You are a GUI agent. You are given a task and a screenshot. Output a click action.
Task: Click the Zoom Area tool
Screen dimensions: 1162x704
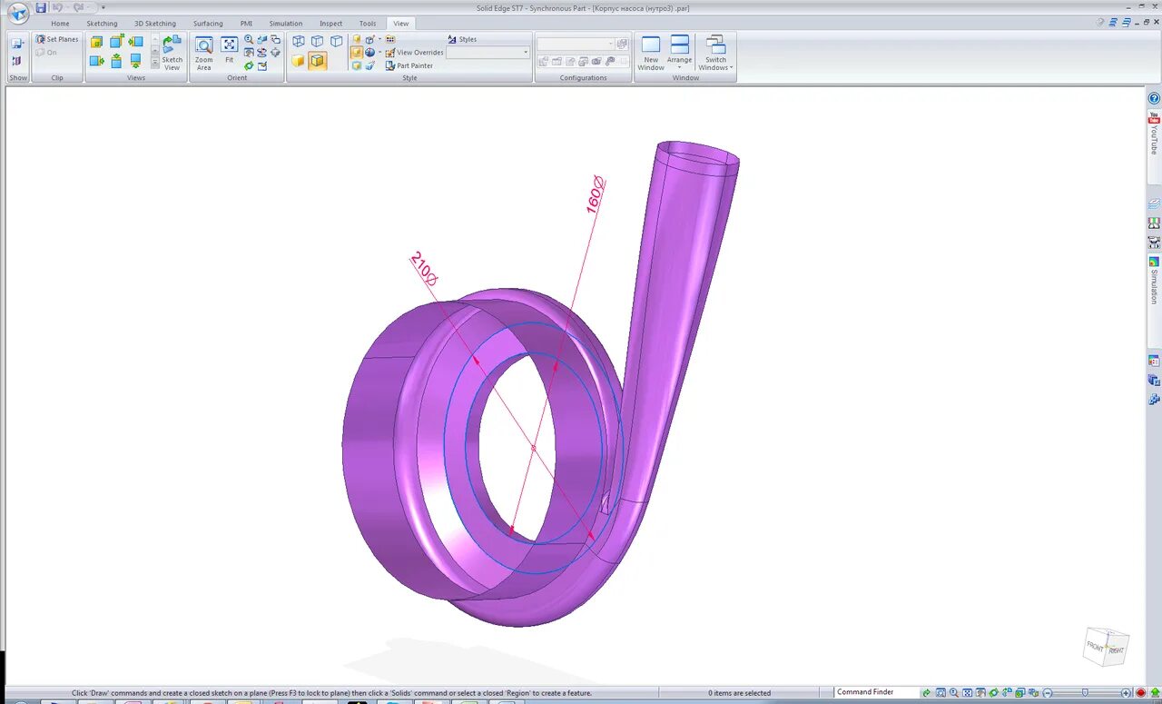click(x=204, y=53)
